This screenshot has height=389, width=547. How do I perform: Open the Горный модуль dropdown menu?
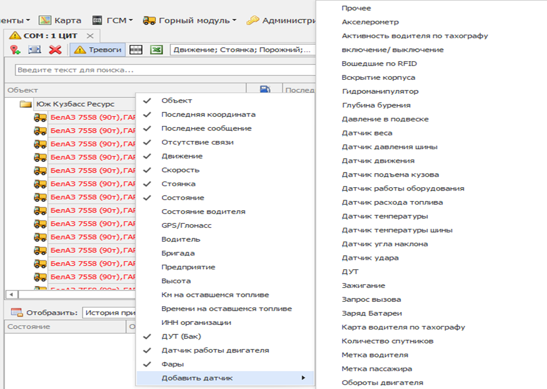click(x=190, y=20)
